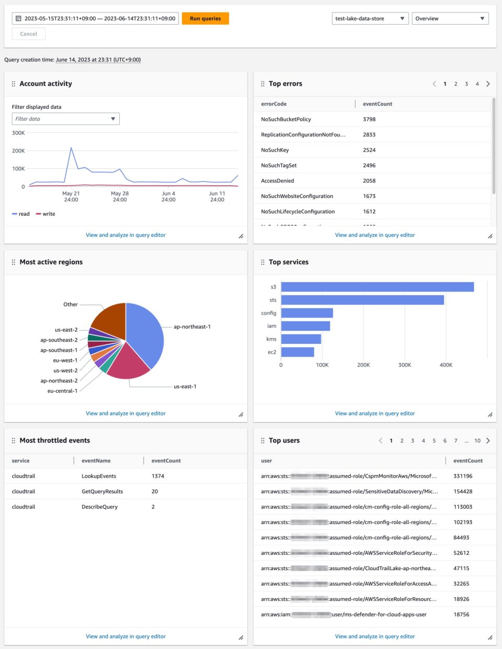This screenshot has width=502, height=649.
Task: Click the next-page chevron in Top errors pagination
Action: pyautogui.click(x=487, y=84)
